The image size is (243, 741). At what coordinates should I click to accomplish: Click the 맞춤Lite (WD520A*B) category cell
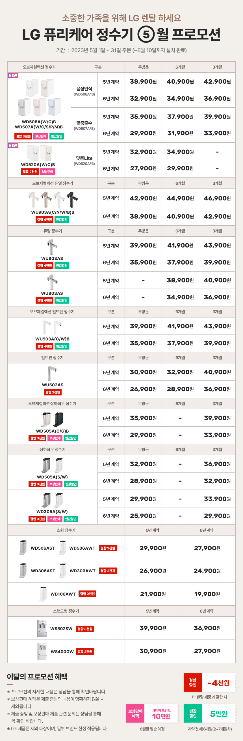pos(84,160)
